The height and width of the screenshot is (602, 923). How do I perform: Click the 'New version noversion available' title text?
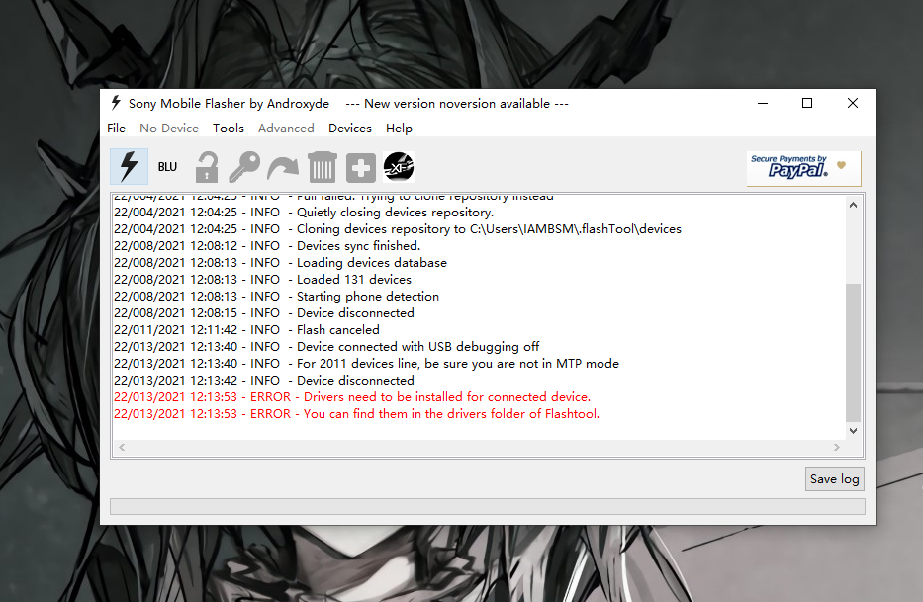pos(457,104)
